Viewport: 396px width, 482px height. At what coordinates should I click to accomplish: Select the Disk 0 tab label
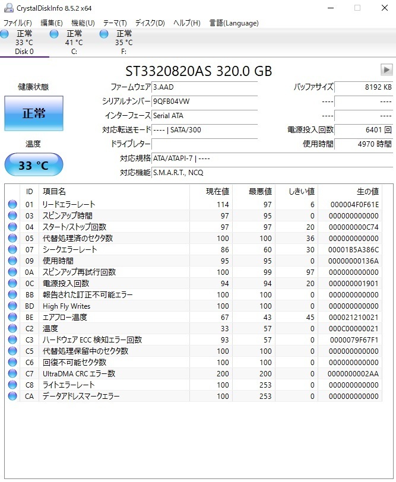point(24,51)
